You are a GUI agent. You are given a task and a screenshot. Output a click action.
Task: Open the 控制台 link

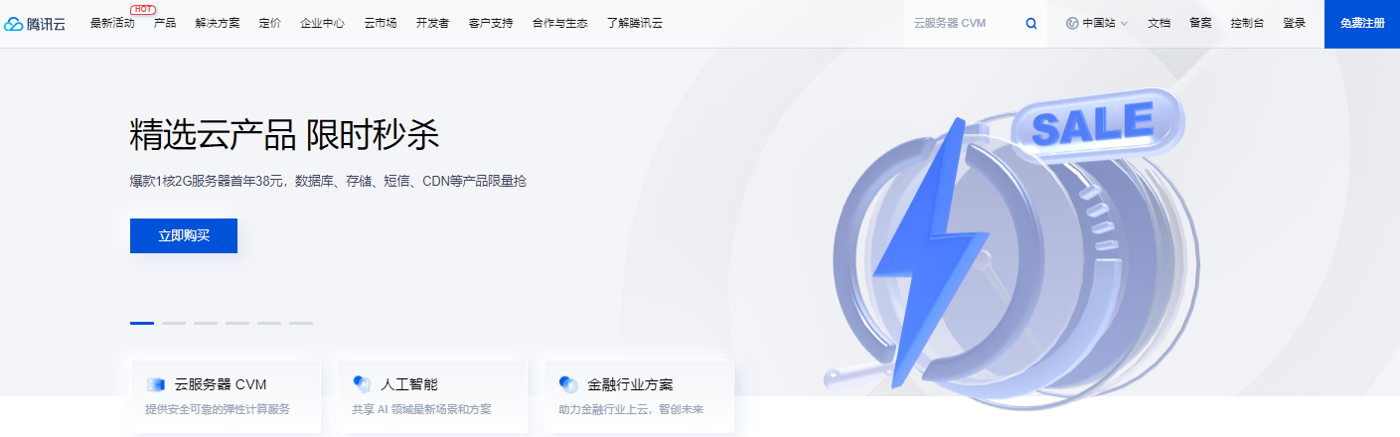pos(1247,23)
